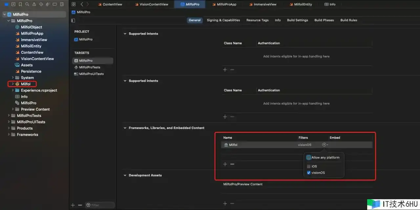Viewport: 420px width, 210px height.
Task: Open the Debug navigator icon
Action: pyautogui.click(x=48, y=4)
